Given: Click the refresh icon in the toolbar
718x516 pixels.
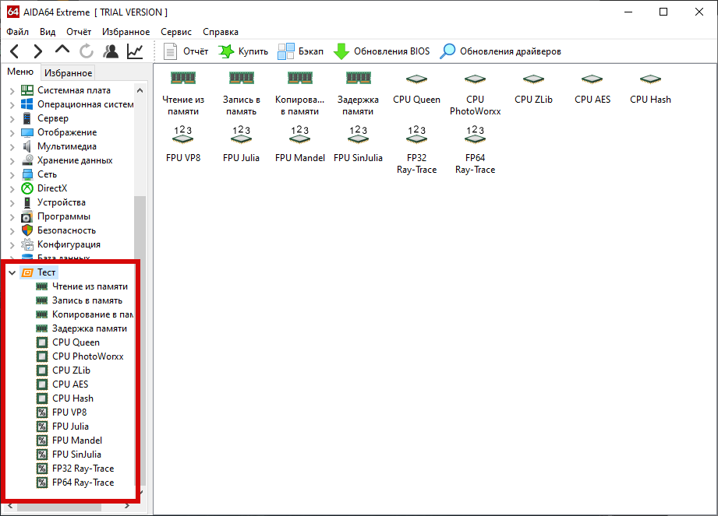Looking at the screenshot, I should tap(87, 51).
